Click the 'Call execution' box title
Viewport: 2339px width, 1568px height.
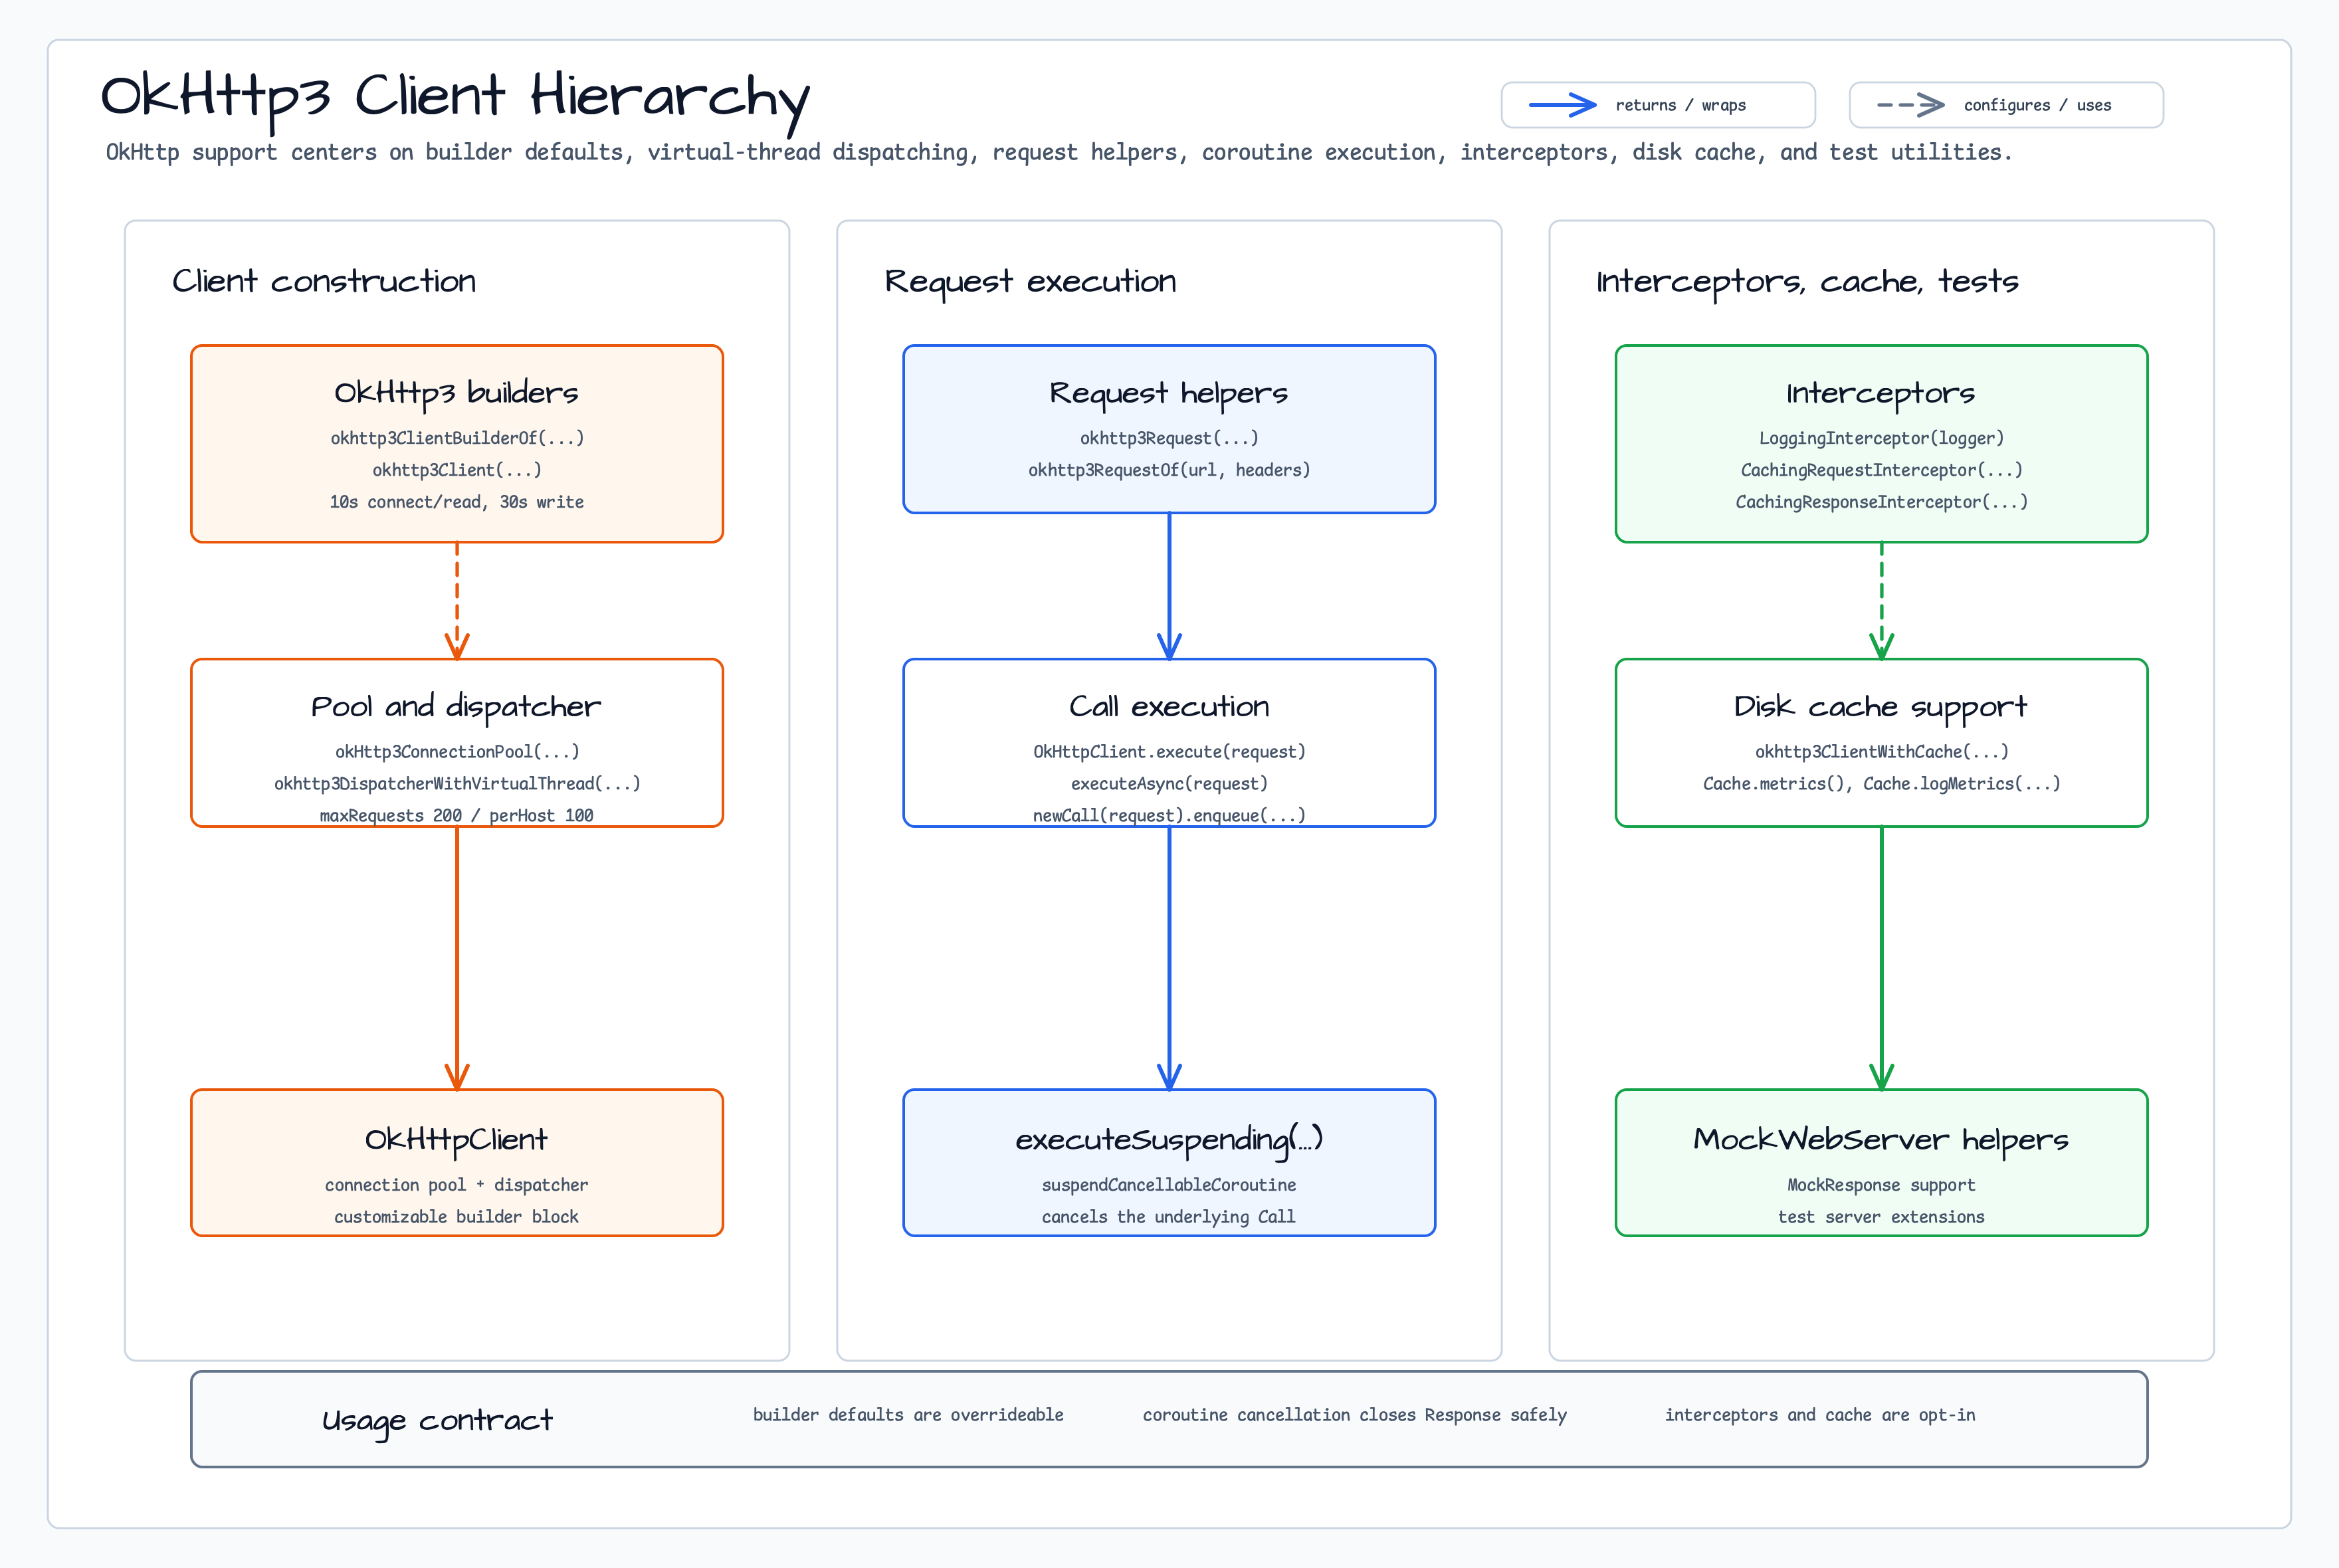1169,707
